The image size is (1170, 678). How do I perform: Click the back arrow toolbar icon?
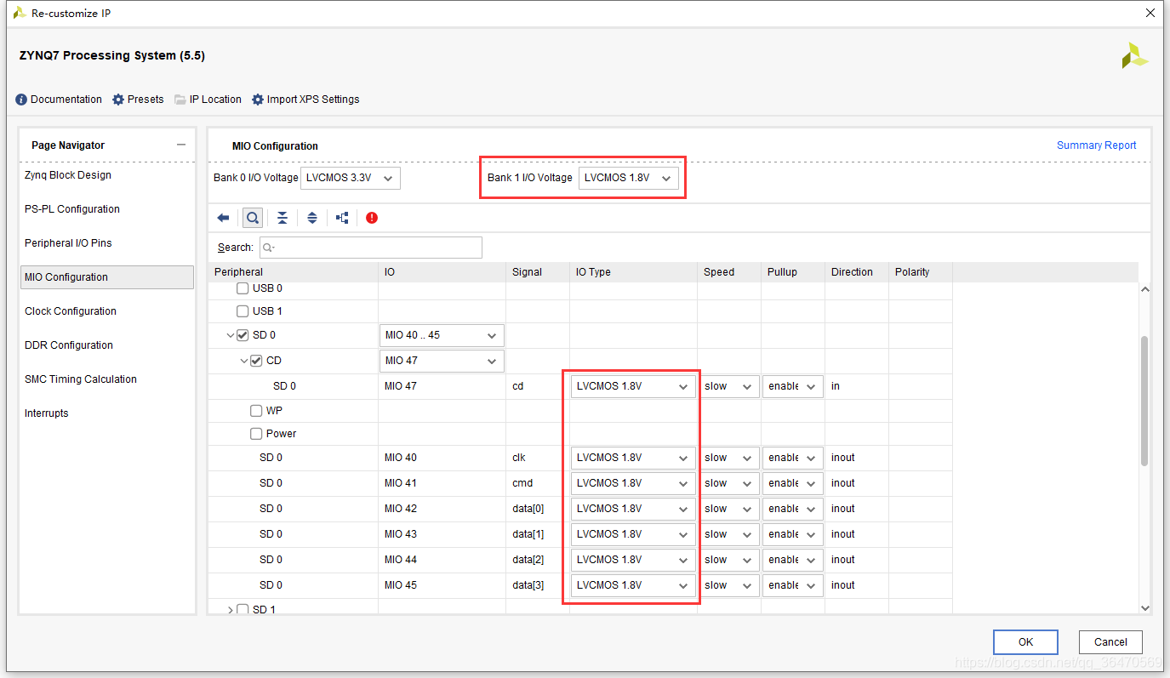pyautogui.click(x=223, y=218)
